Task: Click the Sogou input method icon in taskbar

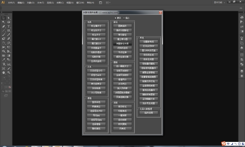Action: [224, 143]
